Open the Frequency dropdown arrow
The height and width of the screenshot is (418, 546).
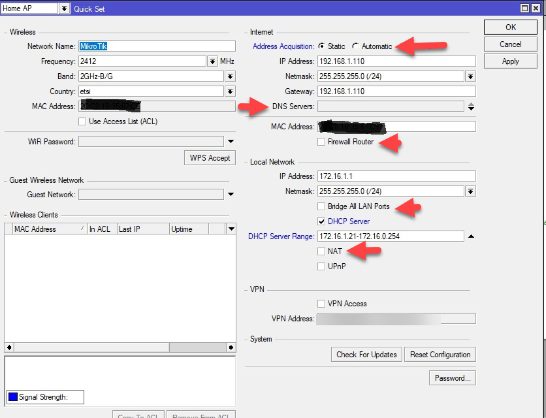212,61
